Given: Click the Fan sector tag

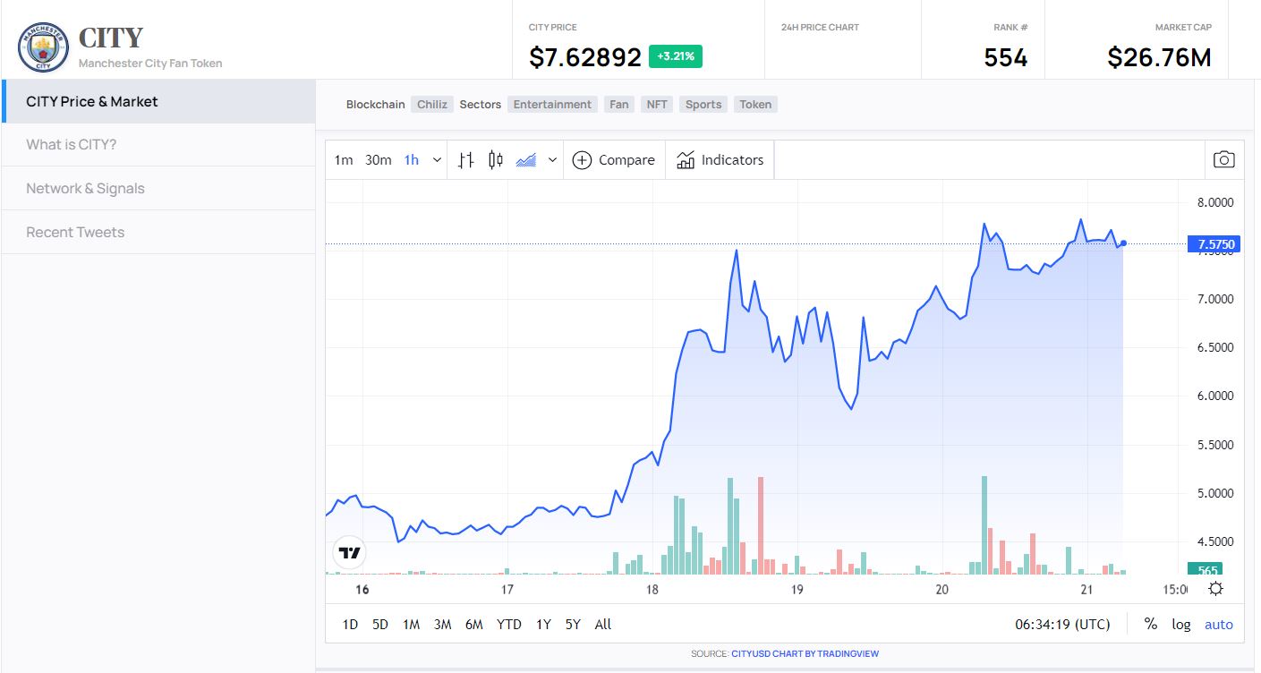Looking at the screenshot, I should click(x=619, y=105).
